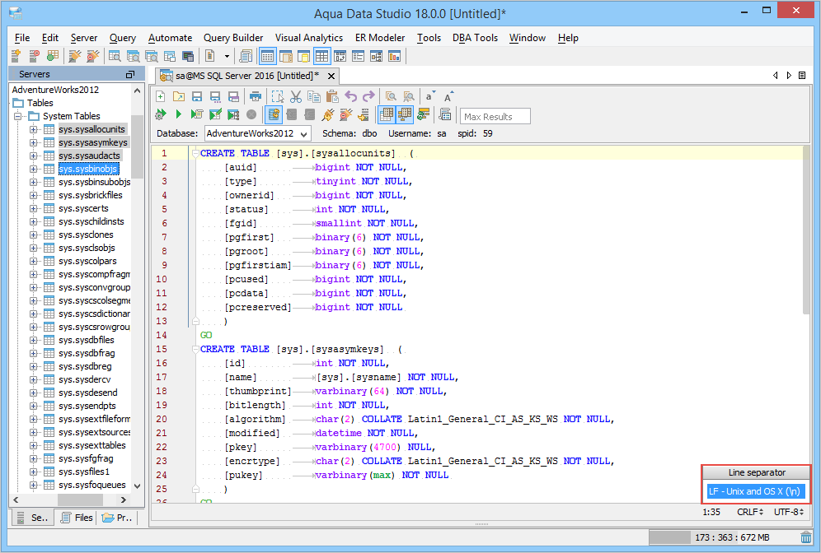Click the Undo arrow icon
This screenshot has width=821, height=553.
pyautogui.click(x=350, y=96)
